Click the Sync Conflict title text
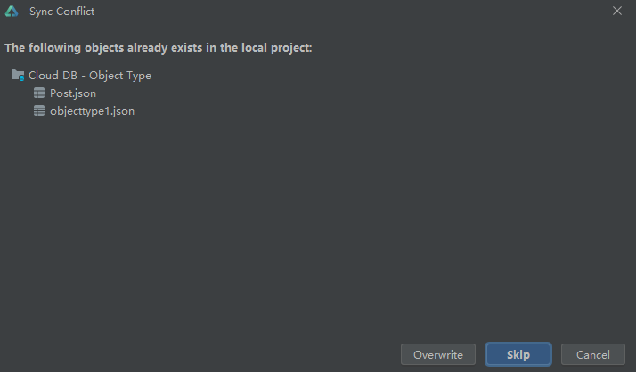 [62, 12]
